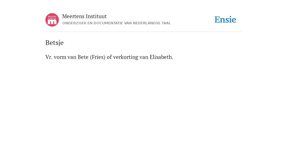Click the word 'Elisabeth' in the definition
Screen dimensions: 287x143
[x=161, y=57]
